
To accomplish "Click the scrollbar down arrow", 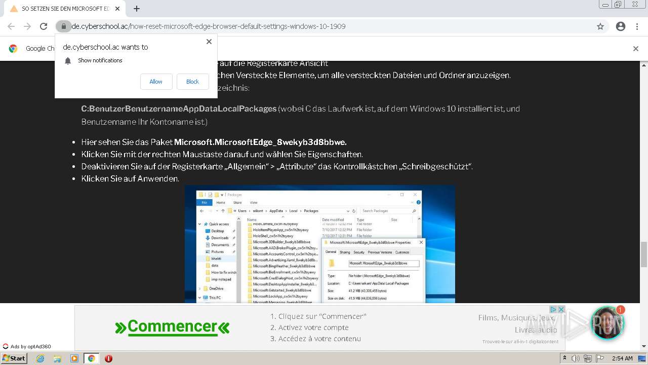I will click(x=644, y=346).
